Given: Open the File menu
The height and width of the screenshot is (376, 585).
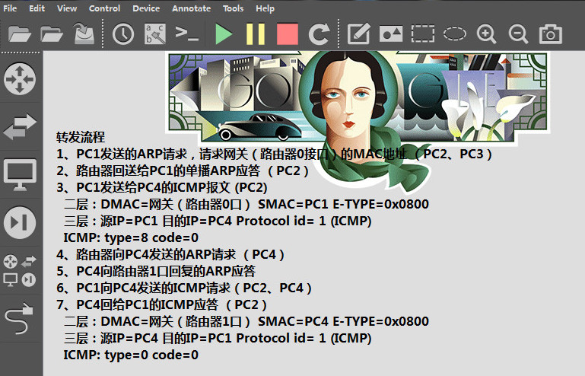Looking at the screenshot, I should (10, 8).
